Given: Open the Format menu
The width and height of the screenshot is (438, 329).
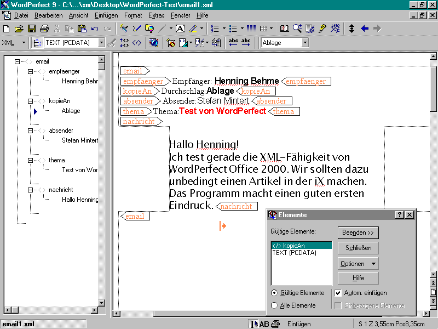Looking at the screenshot, I should point(133,16).
